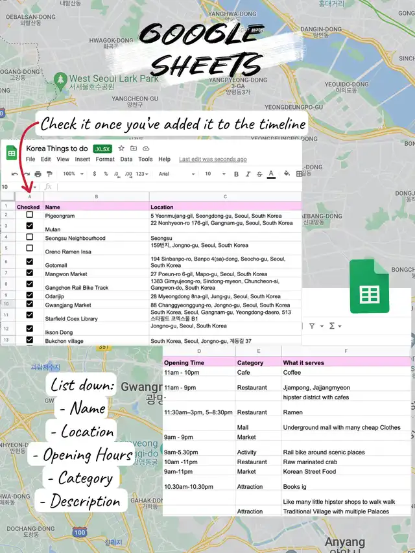Toggle strikethrough formatting
This screenshot has width=415, height=553.
click(x=259, y=174)
